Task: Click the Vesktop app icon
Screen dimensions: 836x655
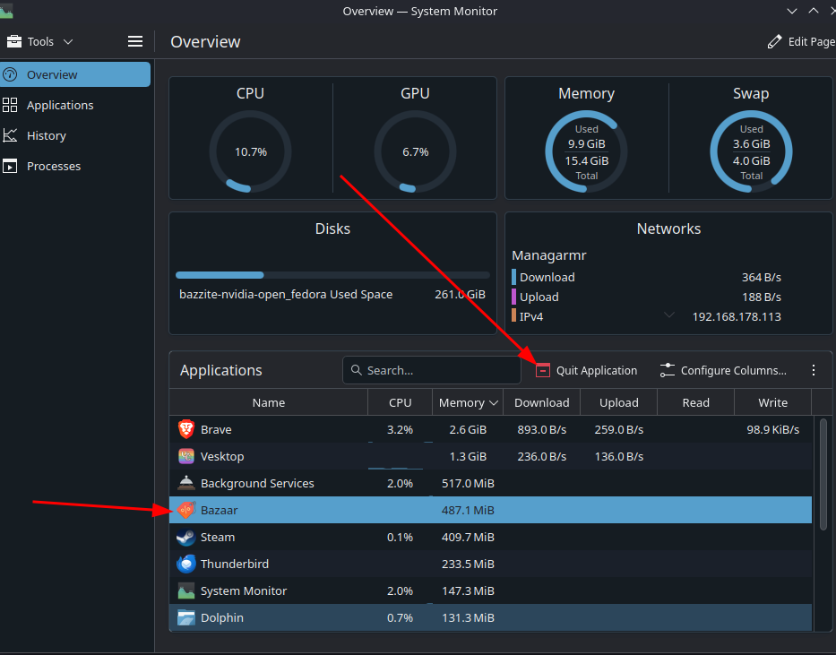Action: (x=186, y=456)
